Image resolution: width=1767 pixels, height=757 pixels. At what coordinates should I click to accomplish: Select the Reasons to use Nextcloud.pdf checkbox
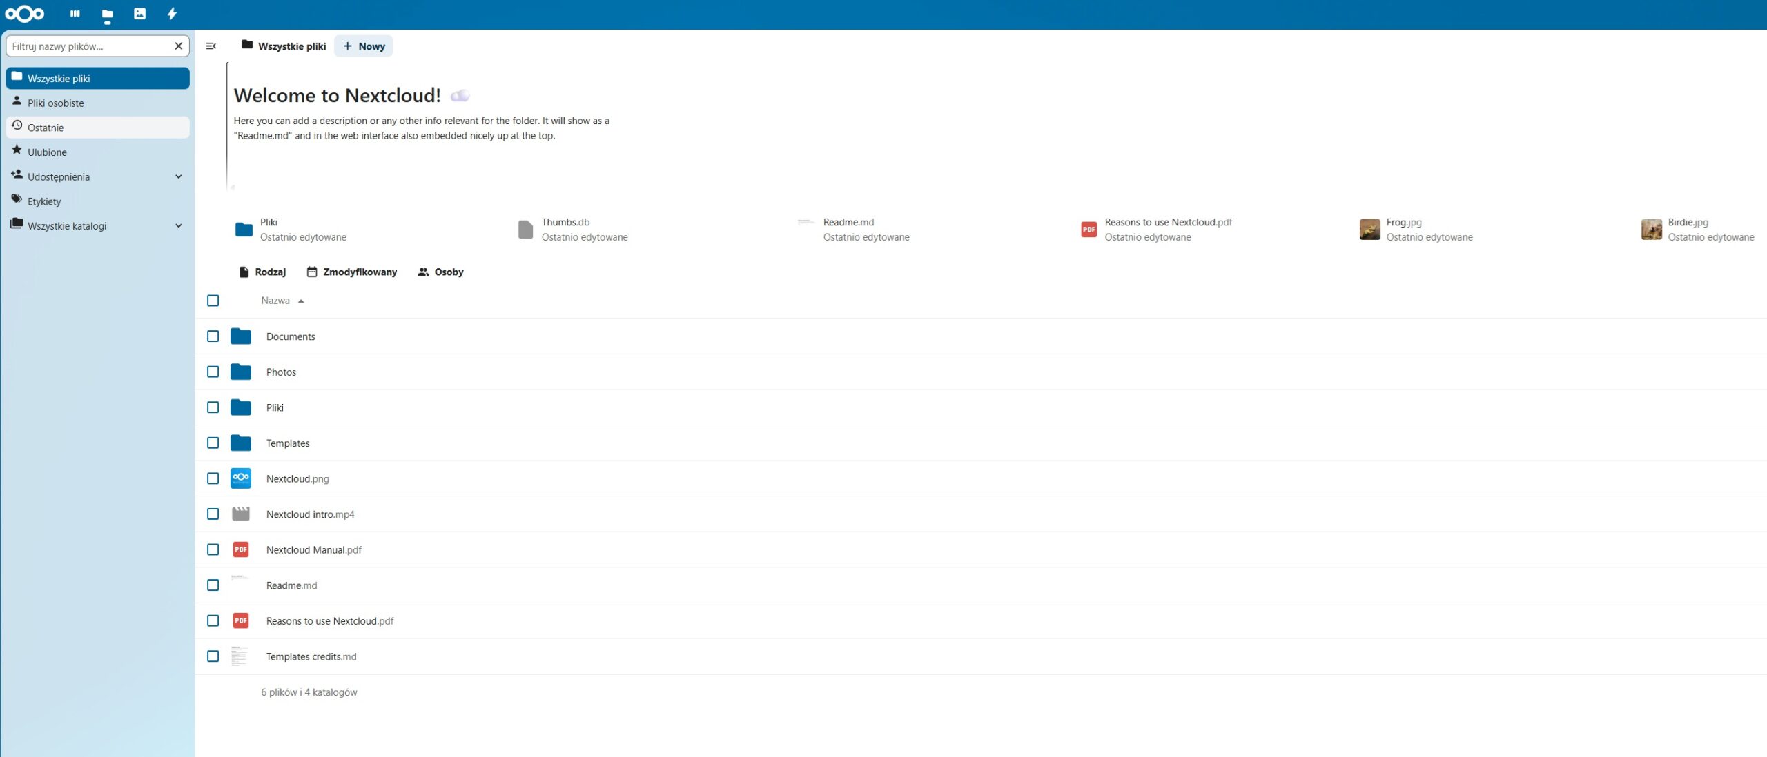213,620
